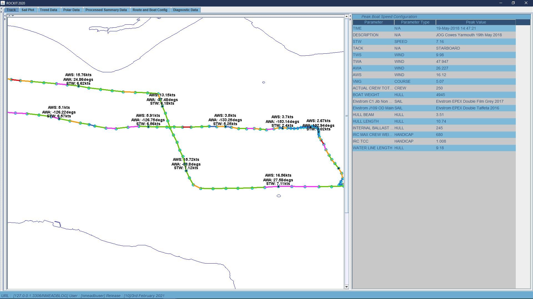Open the Sail Plot tab
The height and width of the screenshot is (299, 533).
(x=28, y=10)
